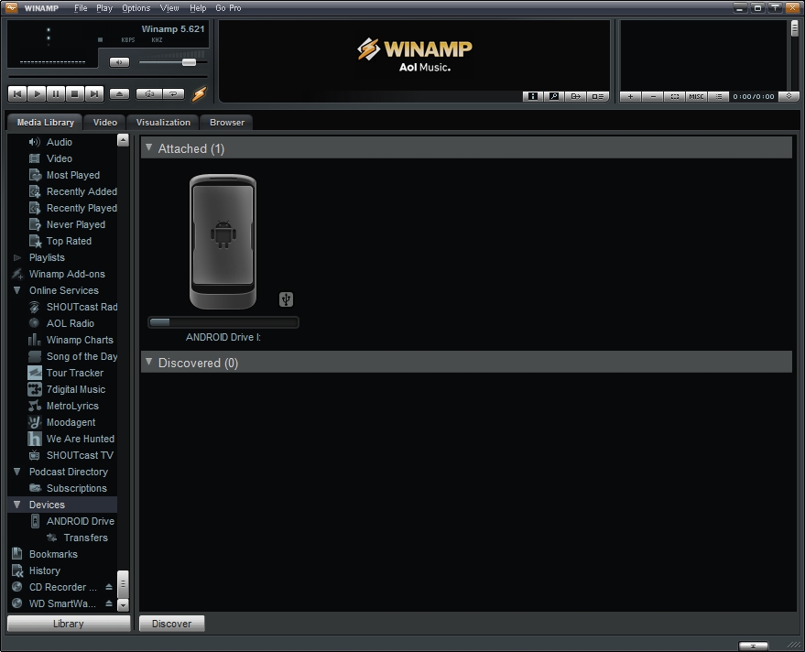Switch to the Video tab

coord(104,122)
